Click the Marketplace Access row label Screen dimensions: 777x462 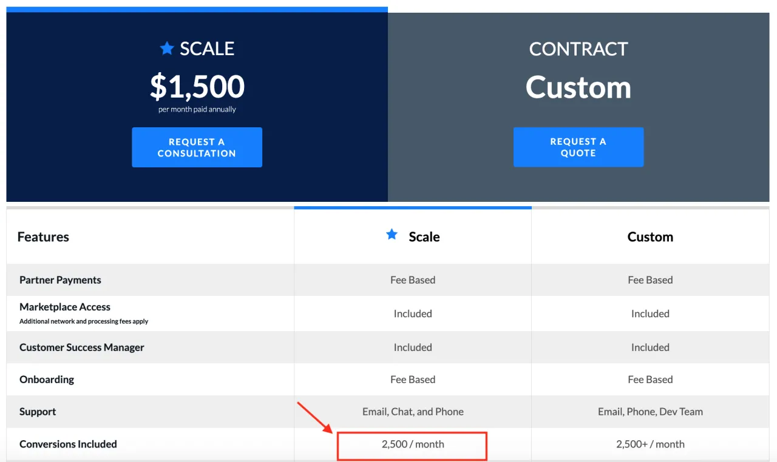[65, 307]
